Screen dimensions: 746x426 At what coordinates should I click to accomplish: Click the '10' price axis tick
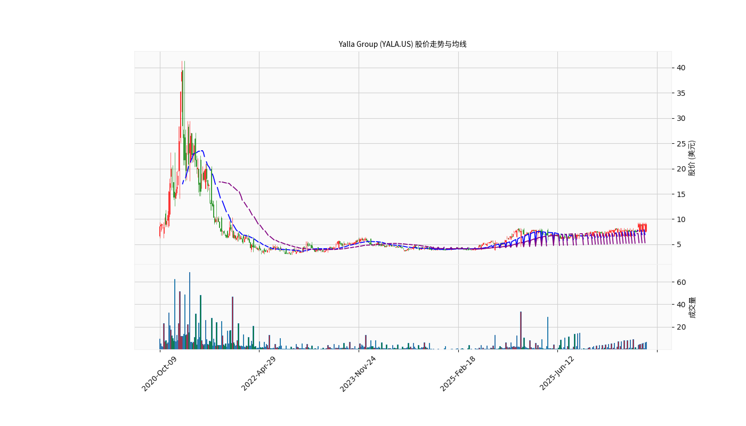click(681, 219)
